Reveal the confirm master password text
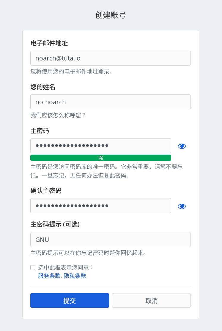Viewport: 222px width, 331px height. [x=182, y=206]
